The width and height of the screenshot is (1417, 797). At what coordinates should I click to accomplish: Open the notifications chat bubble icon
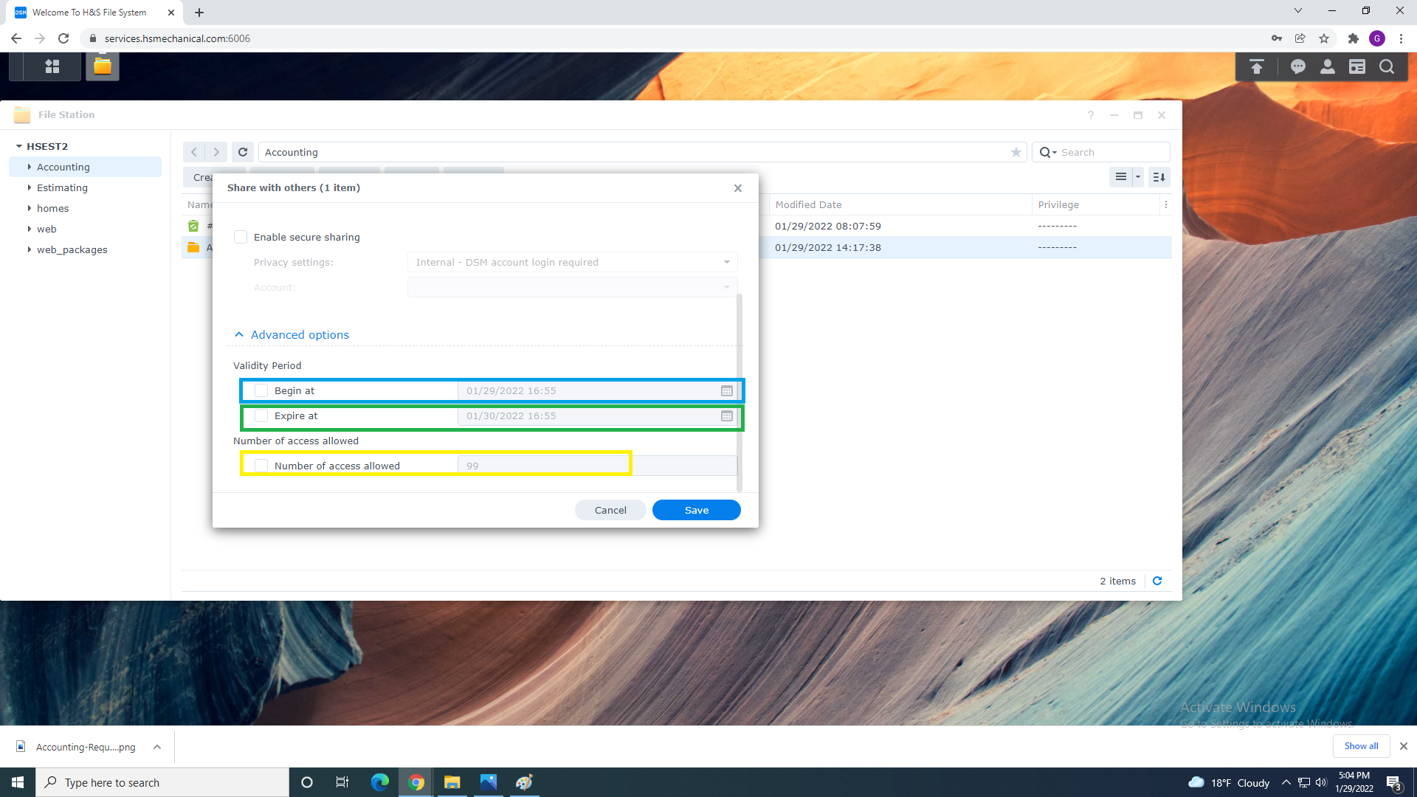coord(1297,67)
